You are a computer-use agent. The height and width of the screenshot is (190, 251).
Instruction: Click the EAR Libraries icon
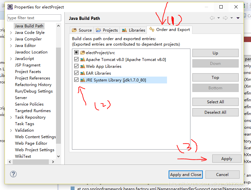(83, 73)
